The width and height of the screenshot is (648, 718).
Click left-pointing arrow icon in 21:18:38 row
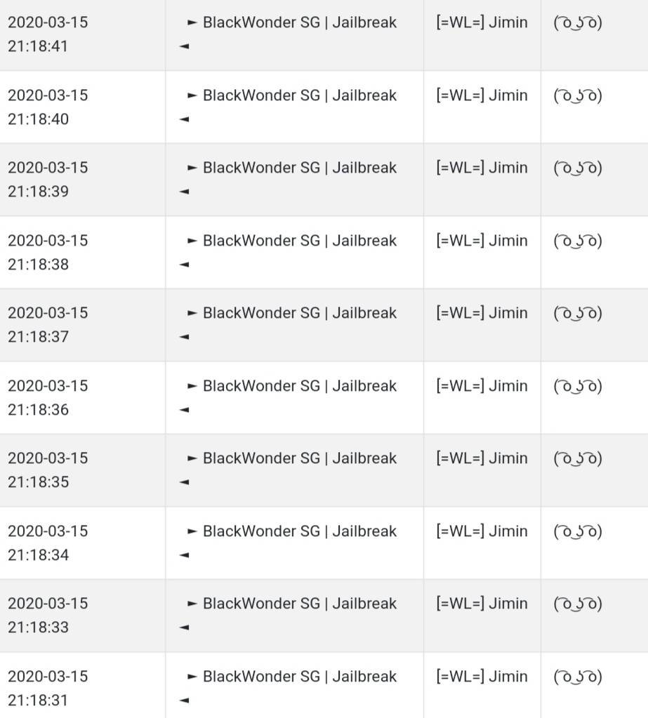coord(184,264)
